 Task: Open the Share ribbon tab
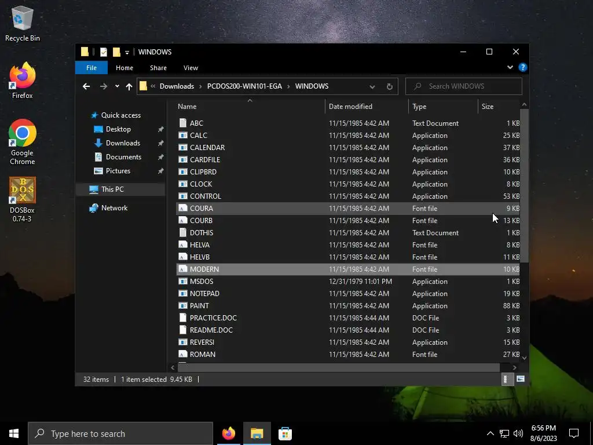158,68
